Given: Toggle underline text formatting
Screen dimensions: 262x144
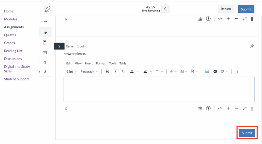Looking at the screenshot, I should 124,71.
